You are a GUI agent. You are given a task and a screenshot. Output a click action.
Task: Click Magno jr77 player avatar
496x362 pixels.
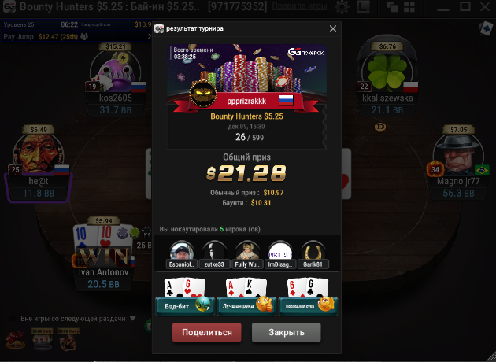coord(458,156)
